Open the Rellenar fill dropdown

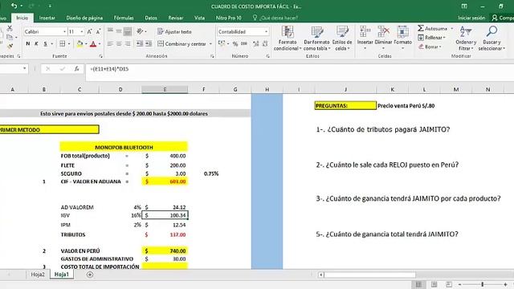[431, 38]
